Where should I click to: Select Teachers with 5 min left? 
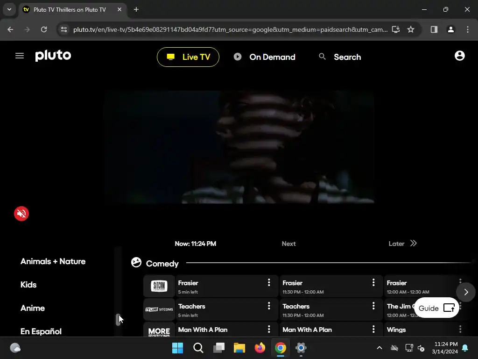coord(226,309)
